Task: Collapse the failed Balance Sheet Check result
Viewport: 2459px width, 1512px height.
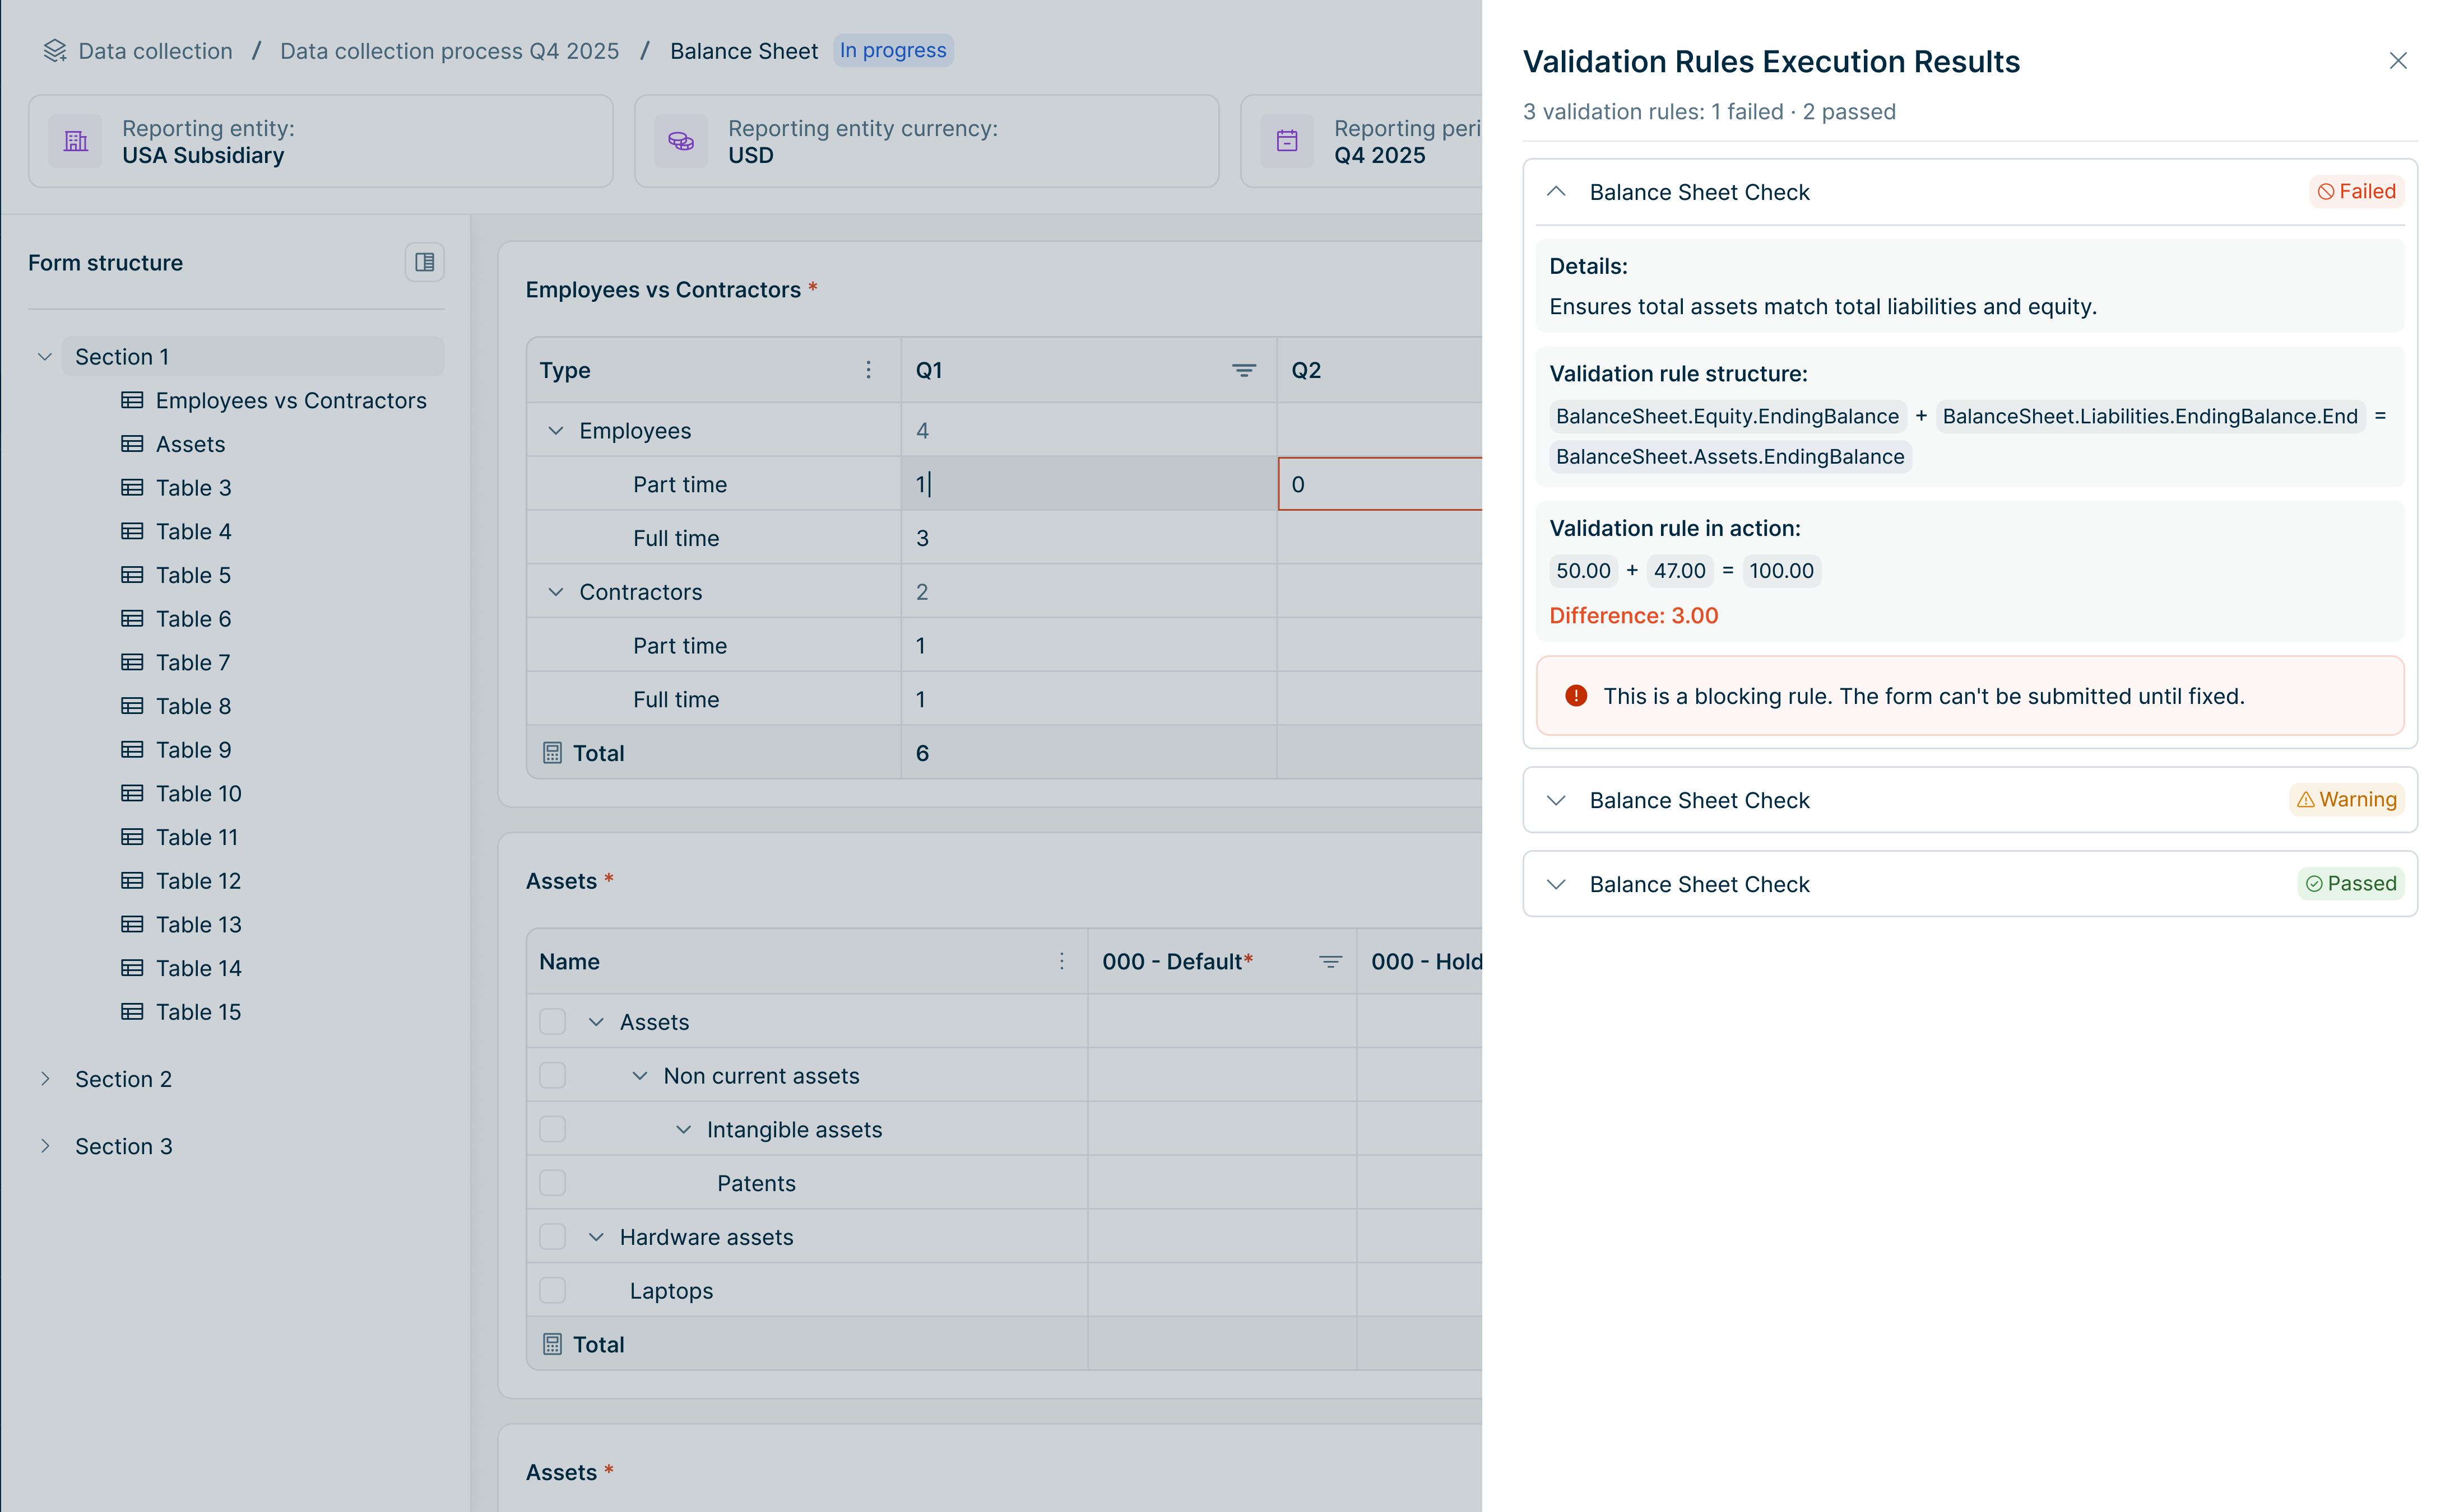Action: point(1555,192)
